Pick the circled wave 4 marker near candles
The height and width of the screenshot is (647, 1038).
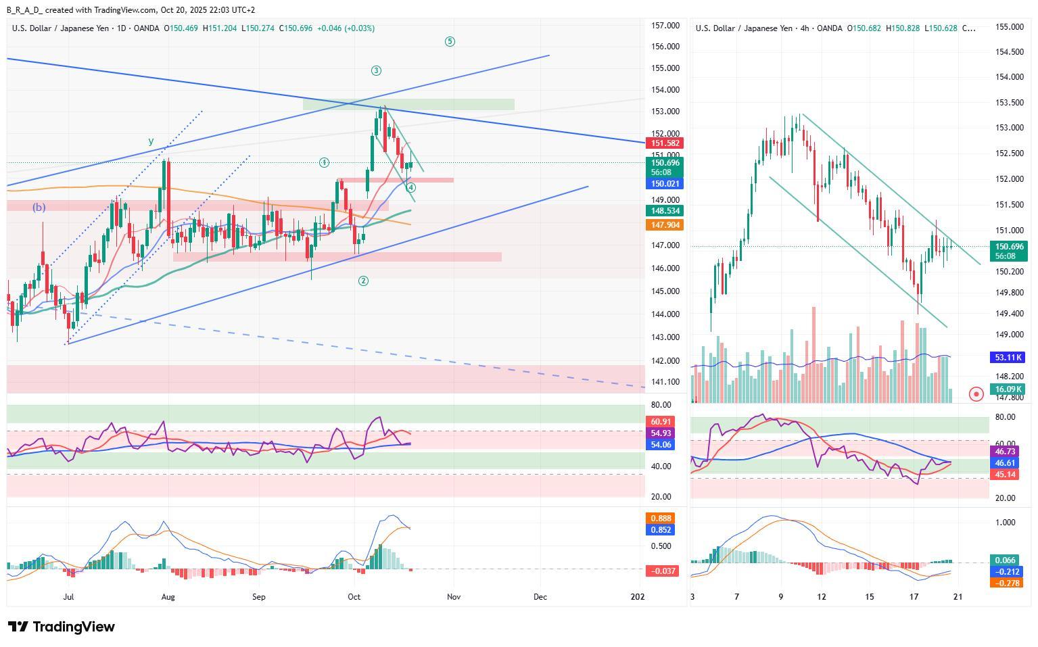tap(410, 188)
